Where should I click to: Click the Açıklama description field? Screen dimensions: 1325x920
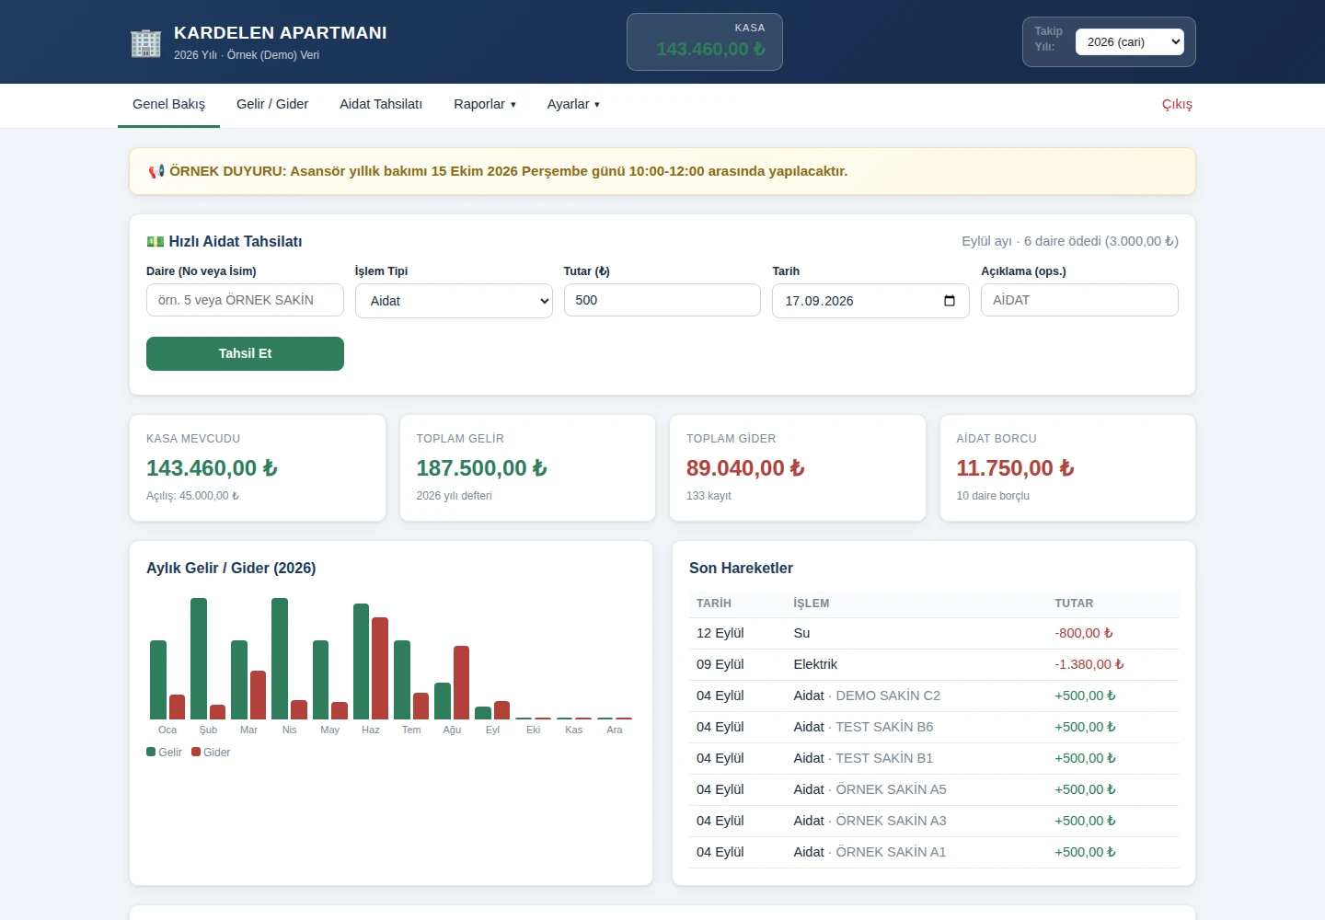1079,300
